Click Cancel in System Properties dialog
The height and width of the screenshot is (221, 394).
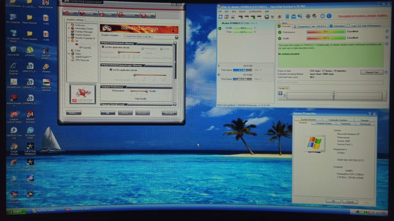click(350, 202)
